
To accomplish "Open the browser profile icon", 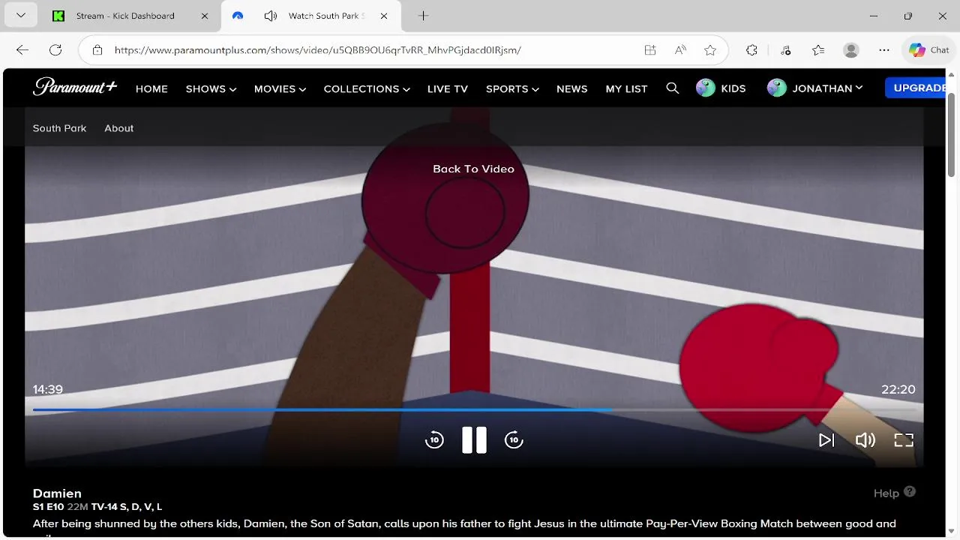I will pyautogui.click(x=851, y=50).
